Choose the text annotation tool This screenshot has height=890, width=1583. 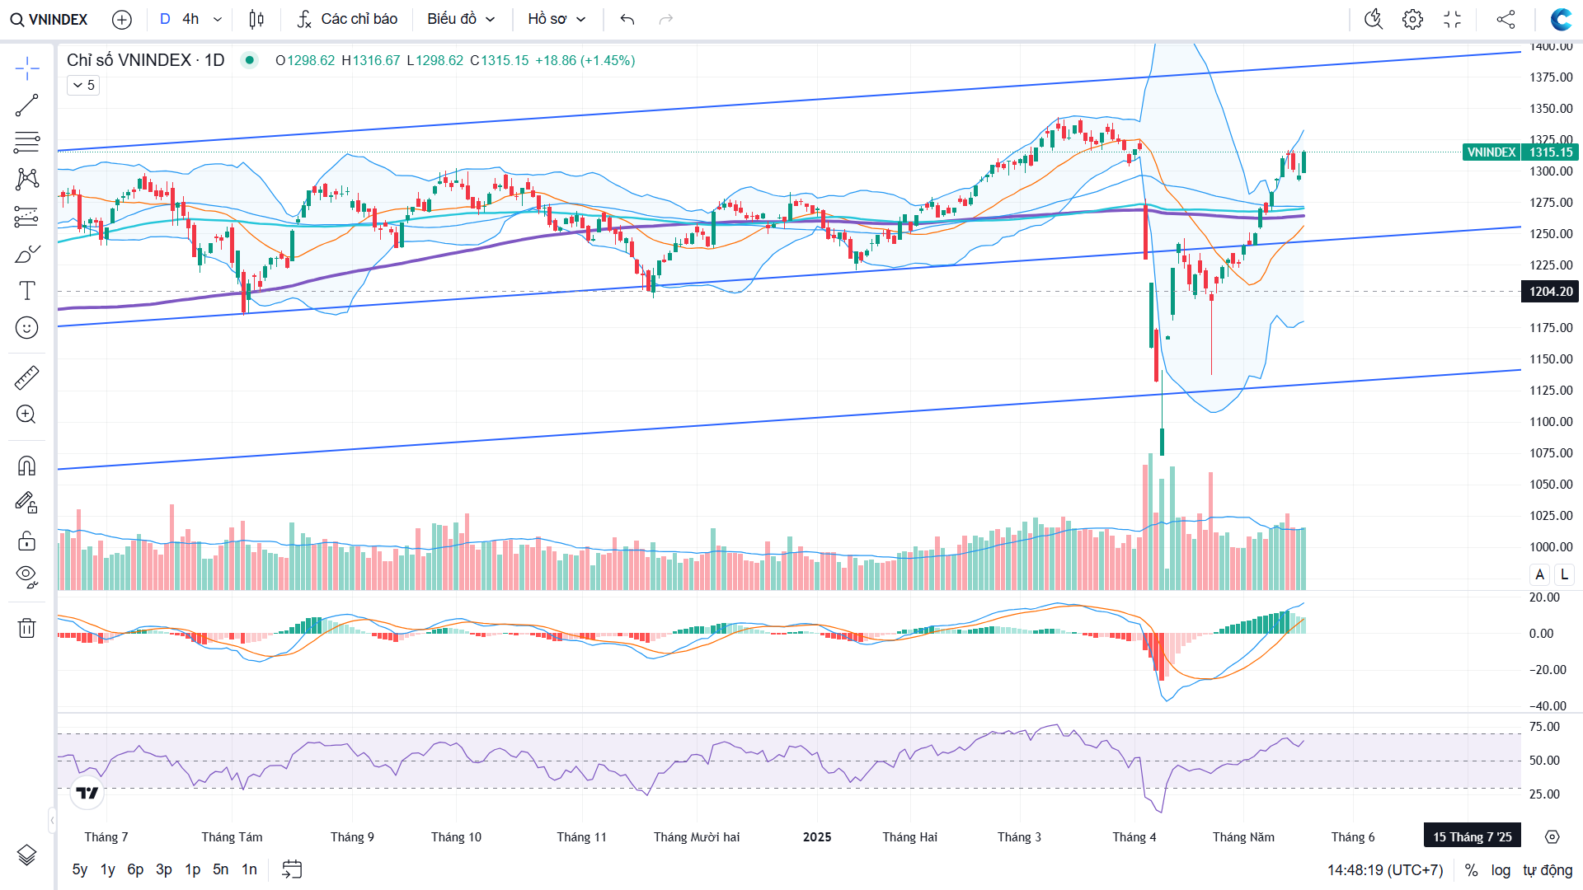[x=26, y=290]
